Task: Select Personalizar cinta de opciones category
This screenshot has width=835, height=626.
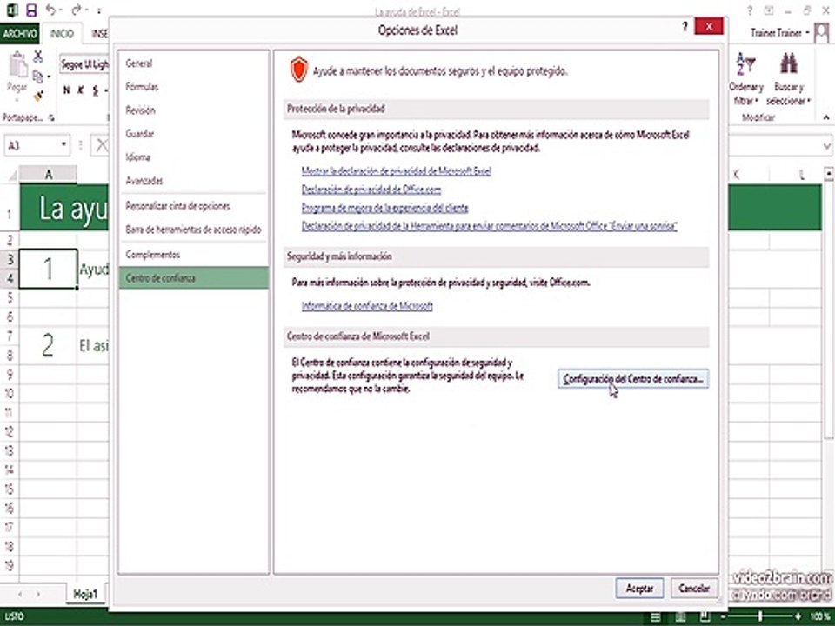Action: click(193, 206)
